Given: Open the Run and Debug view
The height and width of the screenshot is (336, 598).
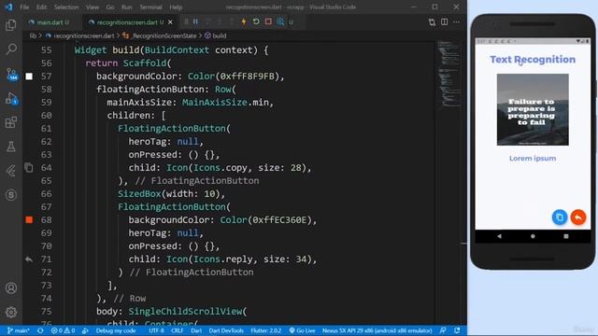Looking at the screenshot, I should [11, 99].
